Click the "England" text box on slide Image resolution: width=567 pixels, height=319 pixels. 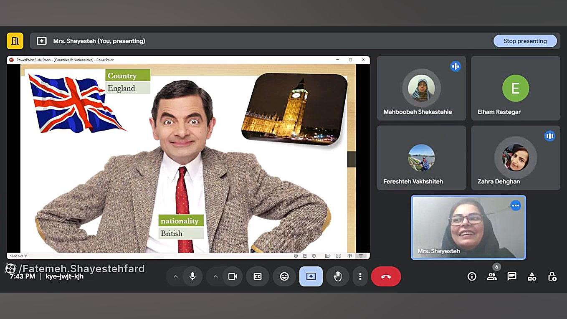pos(128,88)
